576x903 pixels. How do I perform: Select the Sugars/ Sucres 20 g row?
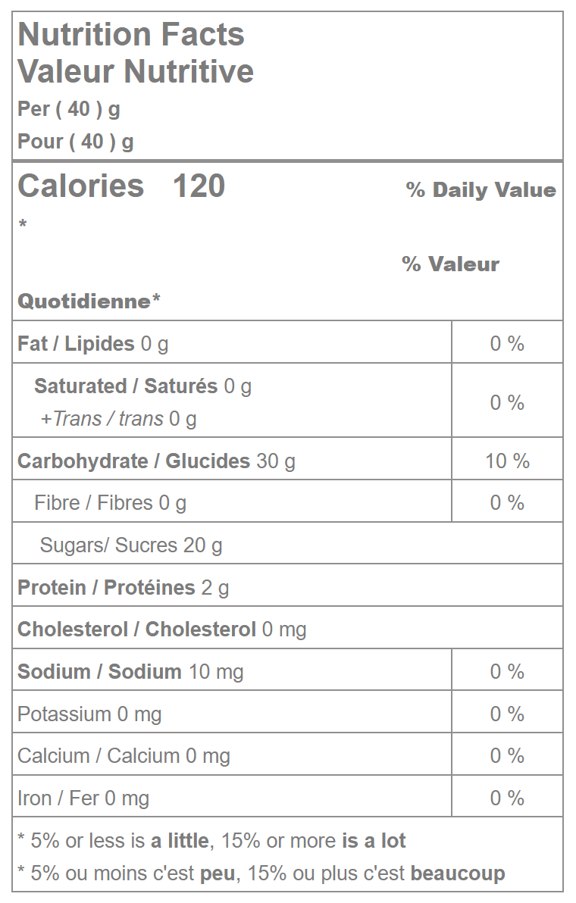pyautogui.click(x=131, y=545)
